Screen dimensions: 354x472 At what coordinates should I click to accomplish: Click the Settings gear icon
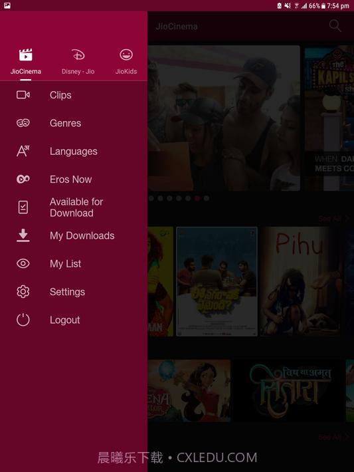point(23,291)
